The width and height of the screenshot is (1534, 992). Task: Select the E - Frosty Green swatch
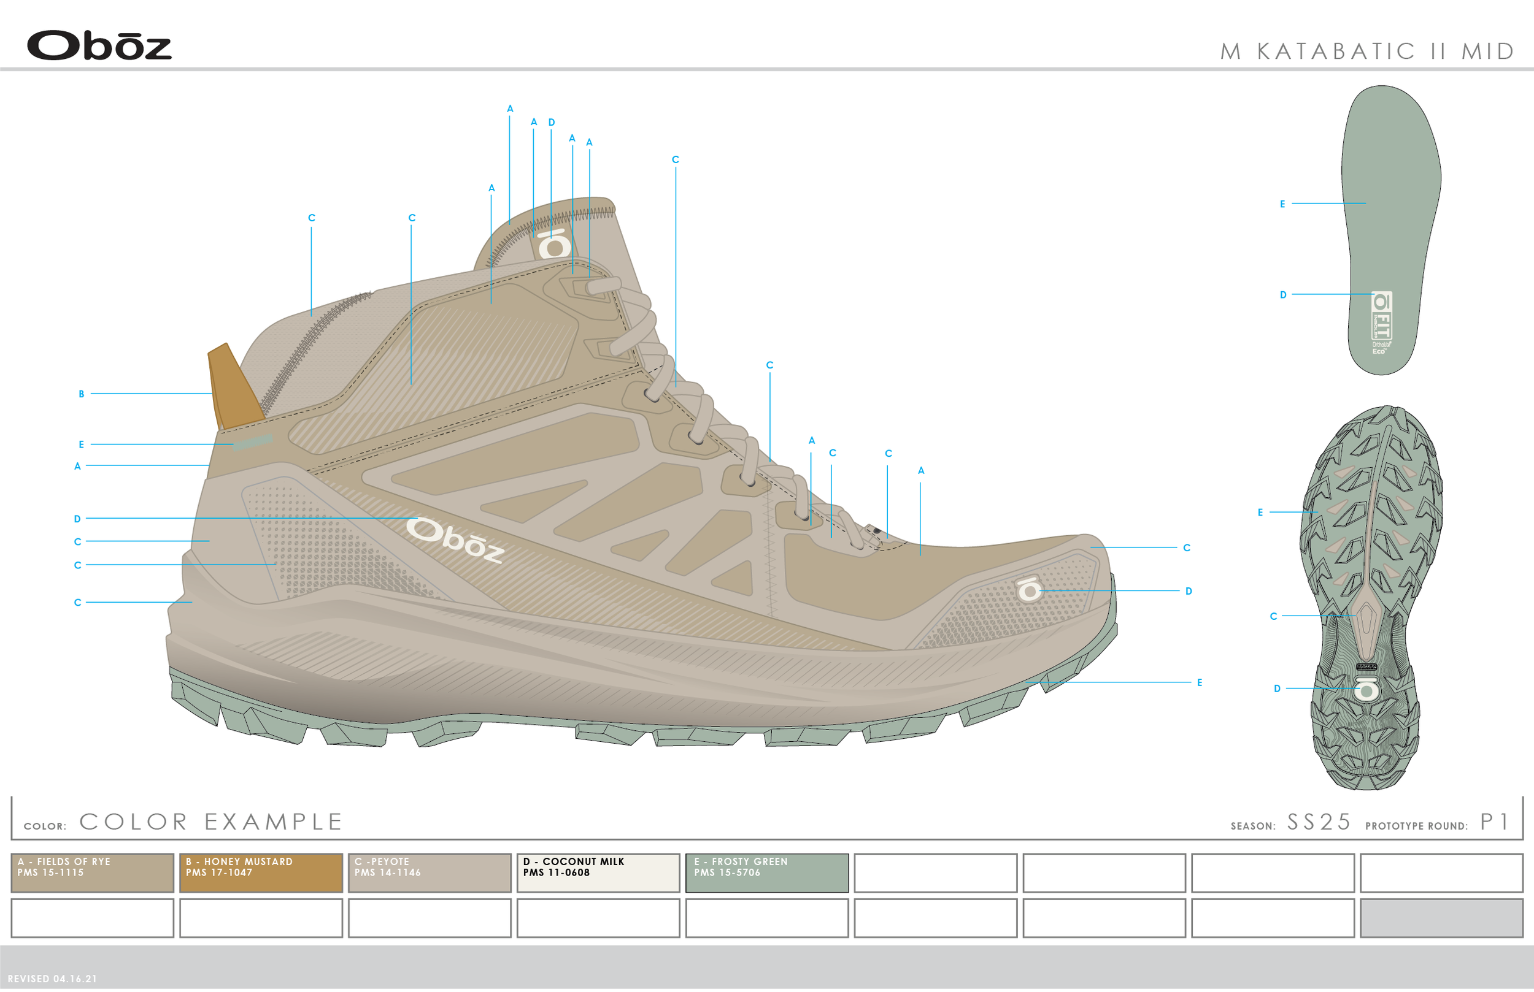(767, 874)
